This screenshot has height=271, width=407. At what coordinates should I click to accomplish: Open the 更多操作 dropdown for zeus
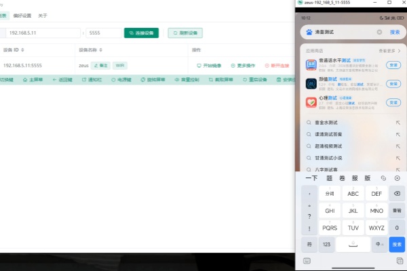click(244, 66)
